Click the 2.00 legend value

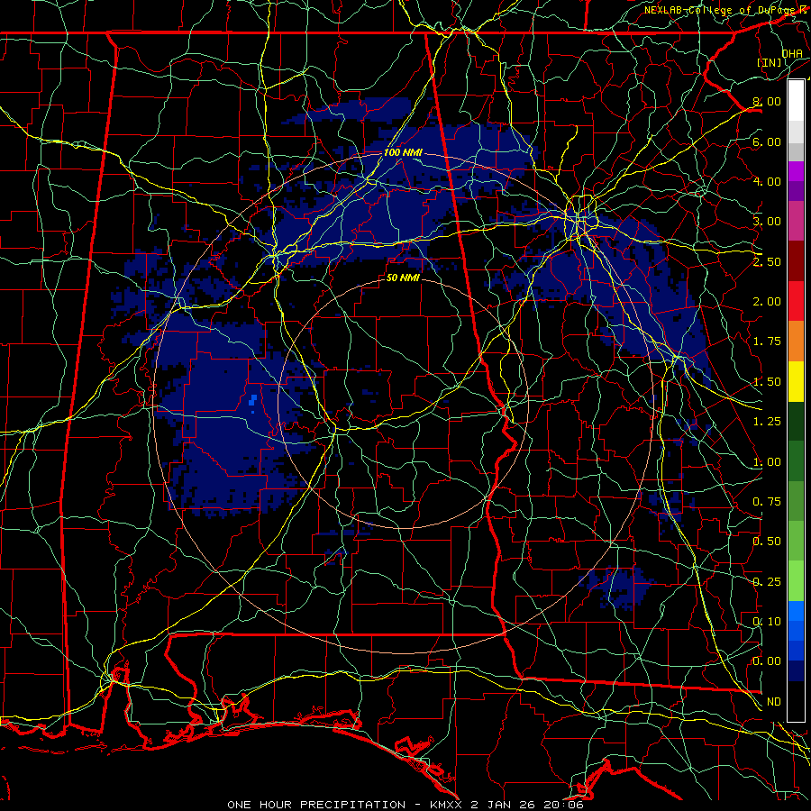click(767, 302)
